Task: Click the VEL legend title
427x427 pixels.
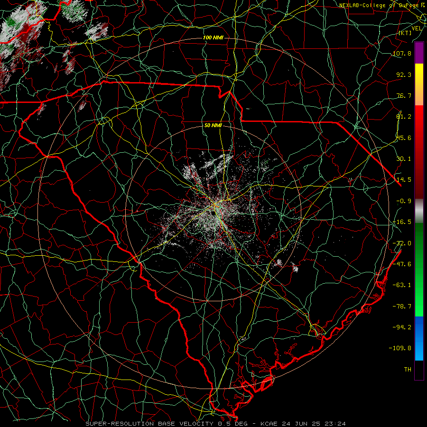Action: click(417, 28)
